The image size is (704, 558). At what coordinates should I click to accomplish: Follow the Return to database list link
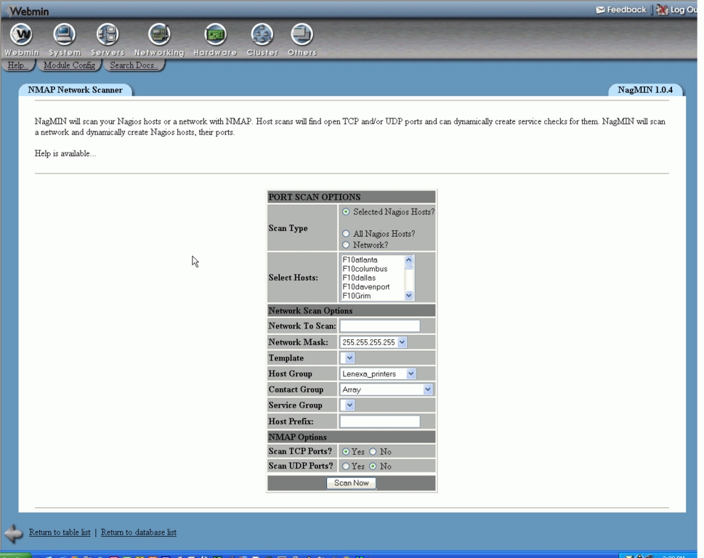tap(138, 533)
